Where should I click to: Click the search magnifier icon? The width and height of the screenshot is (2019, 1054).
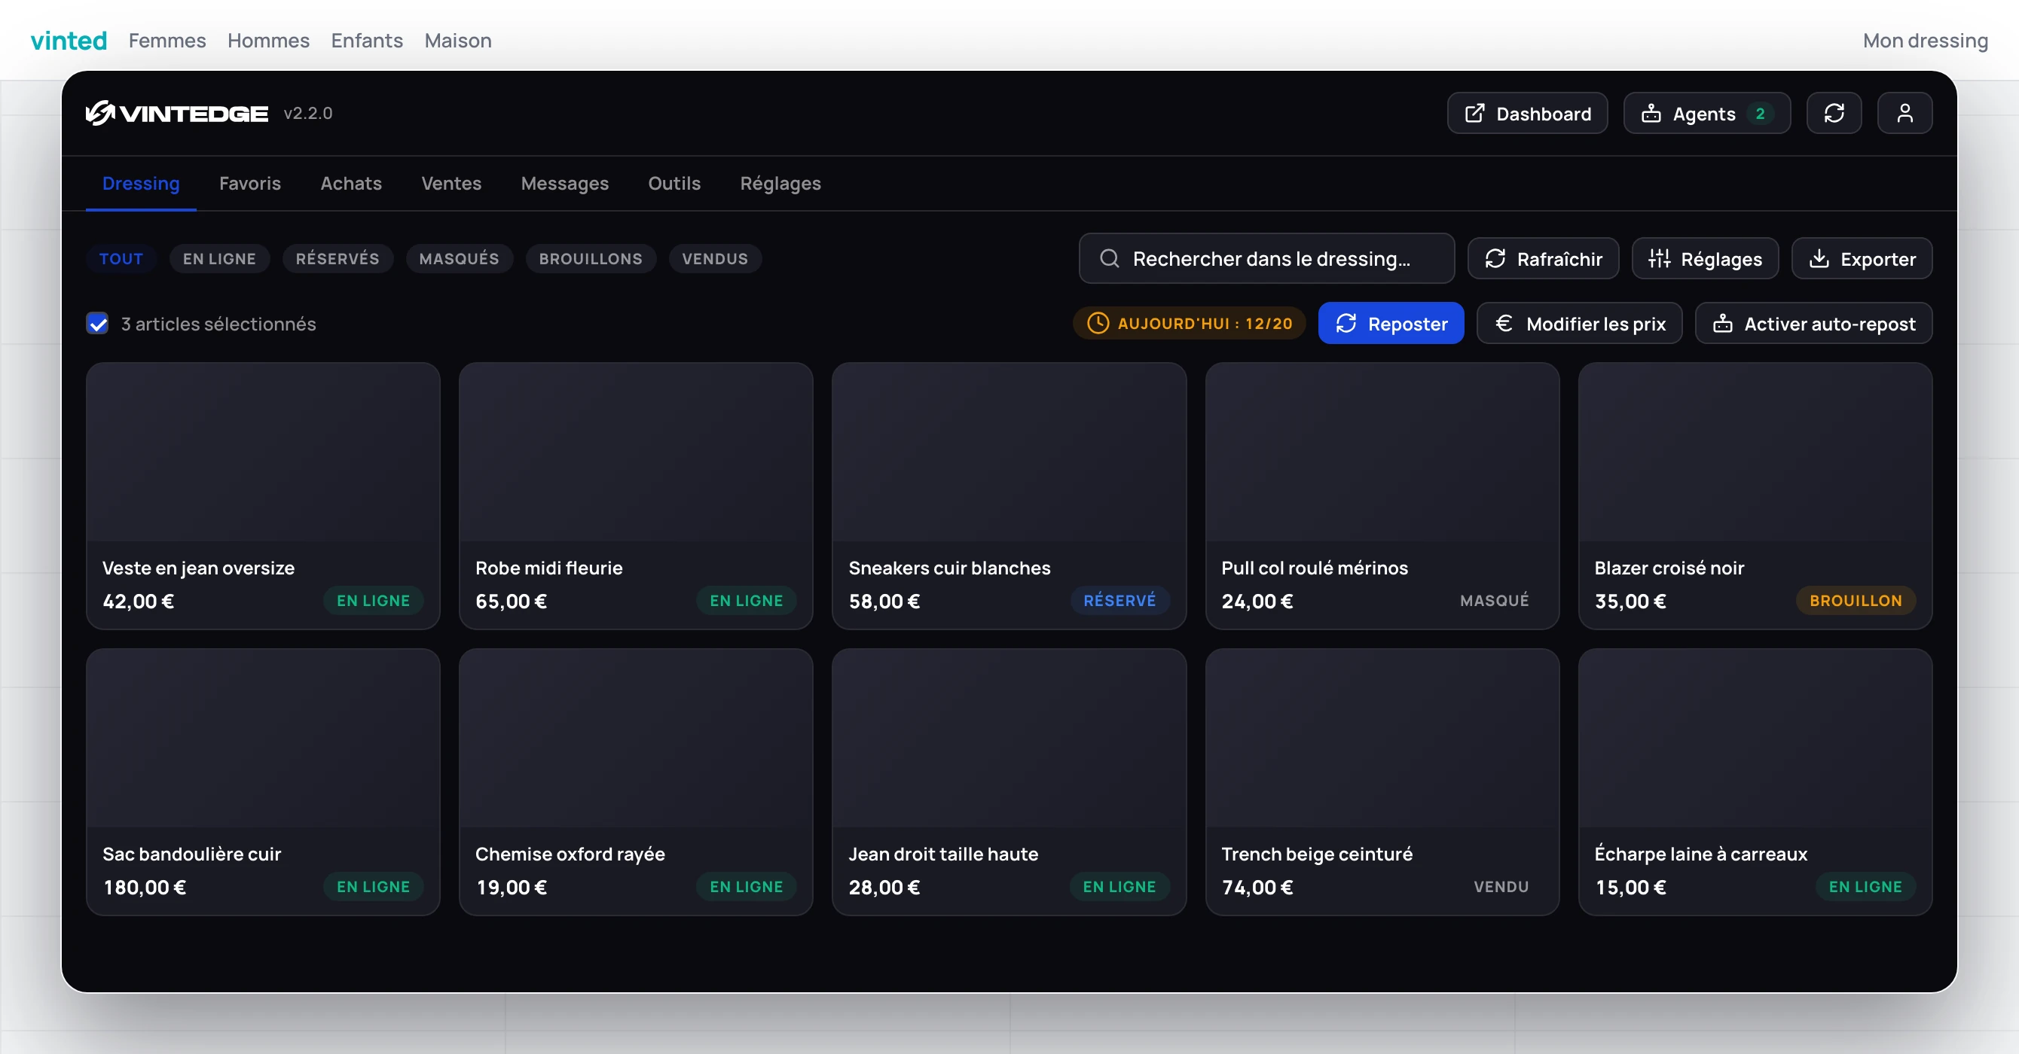click(x=1109, y=258)
